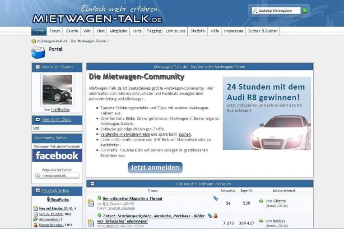Click the orange user icon in Tatort row
The width and height of the screenshot is (344, 229).
click(215, 215)
